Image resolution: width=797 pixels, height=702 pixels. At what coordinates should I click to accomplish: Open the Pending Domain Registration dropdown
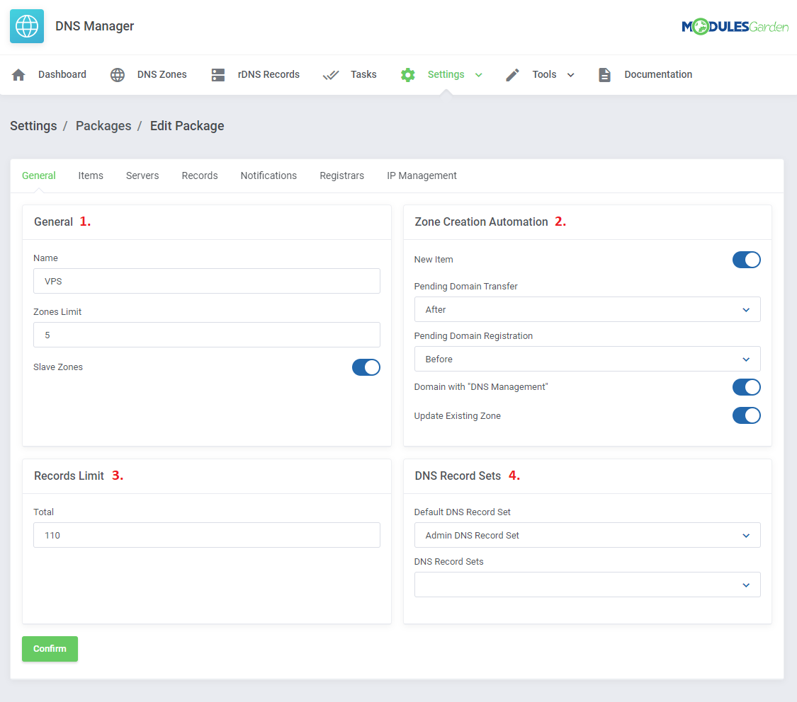[587, 359]
